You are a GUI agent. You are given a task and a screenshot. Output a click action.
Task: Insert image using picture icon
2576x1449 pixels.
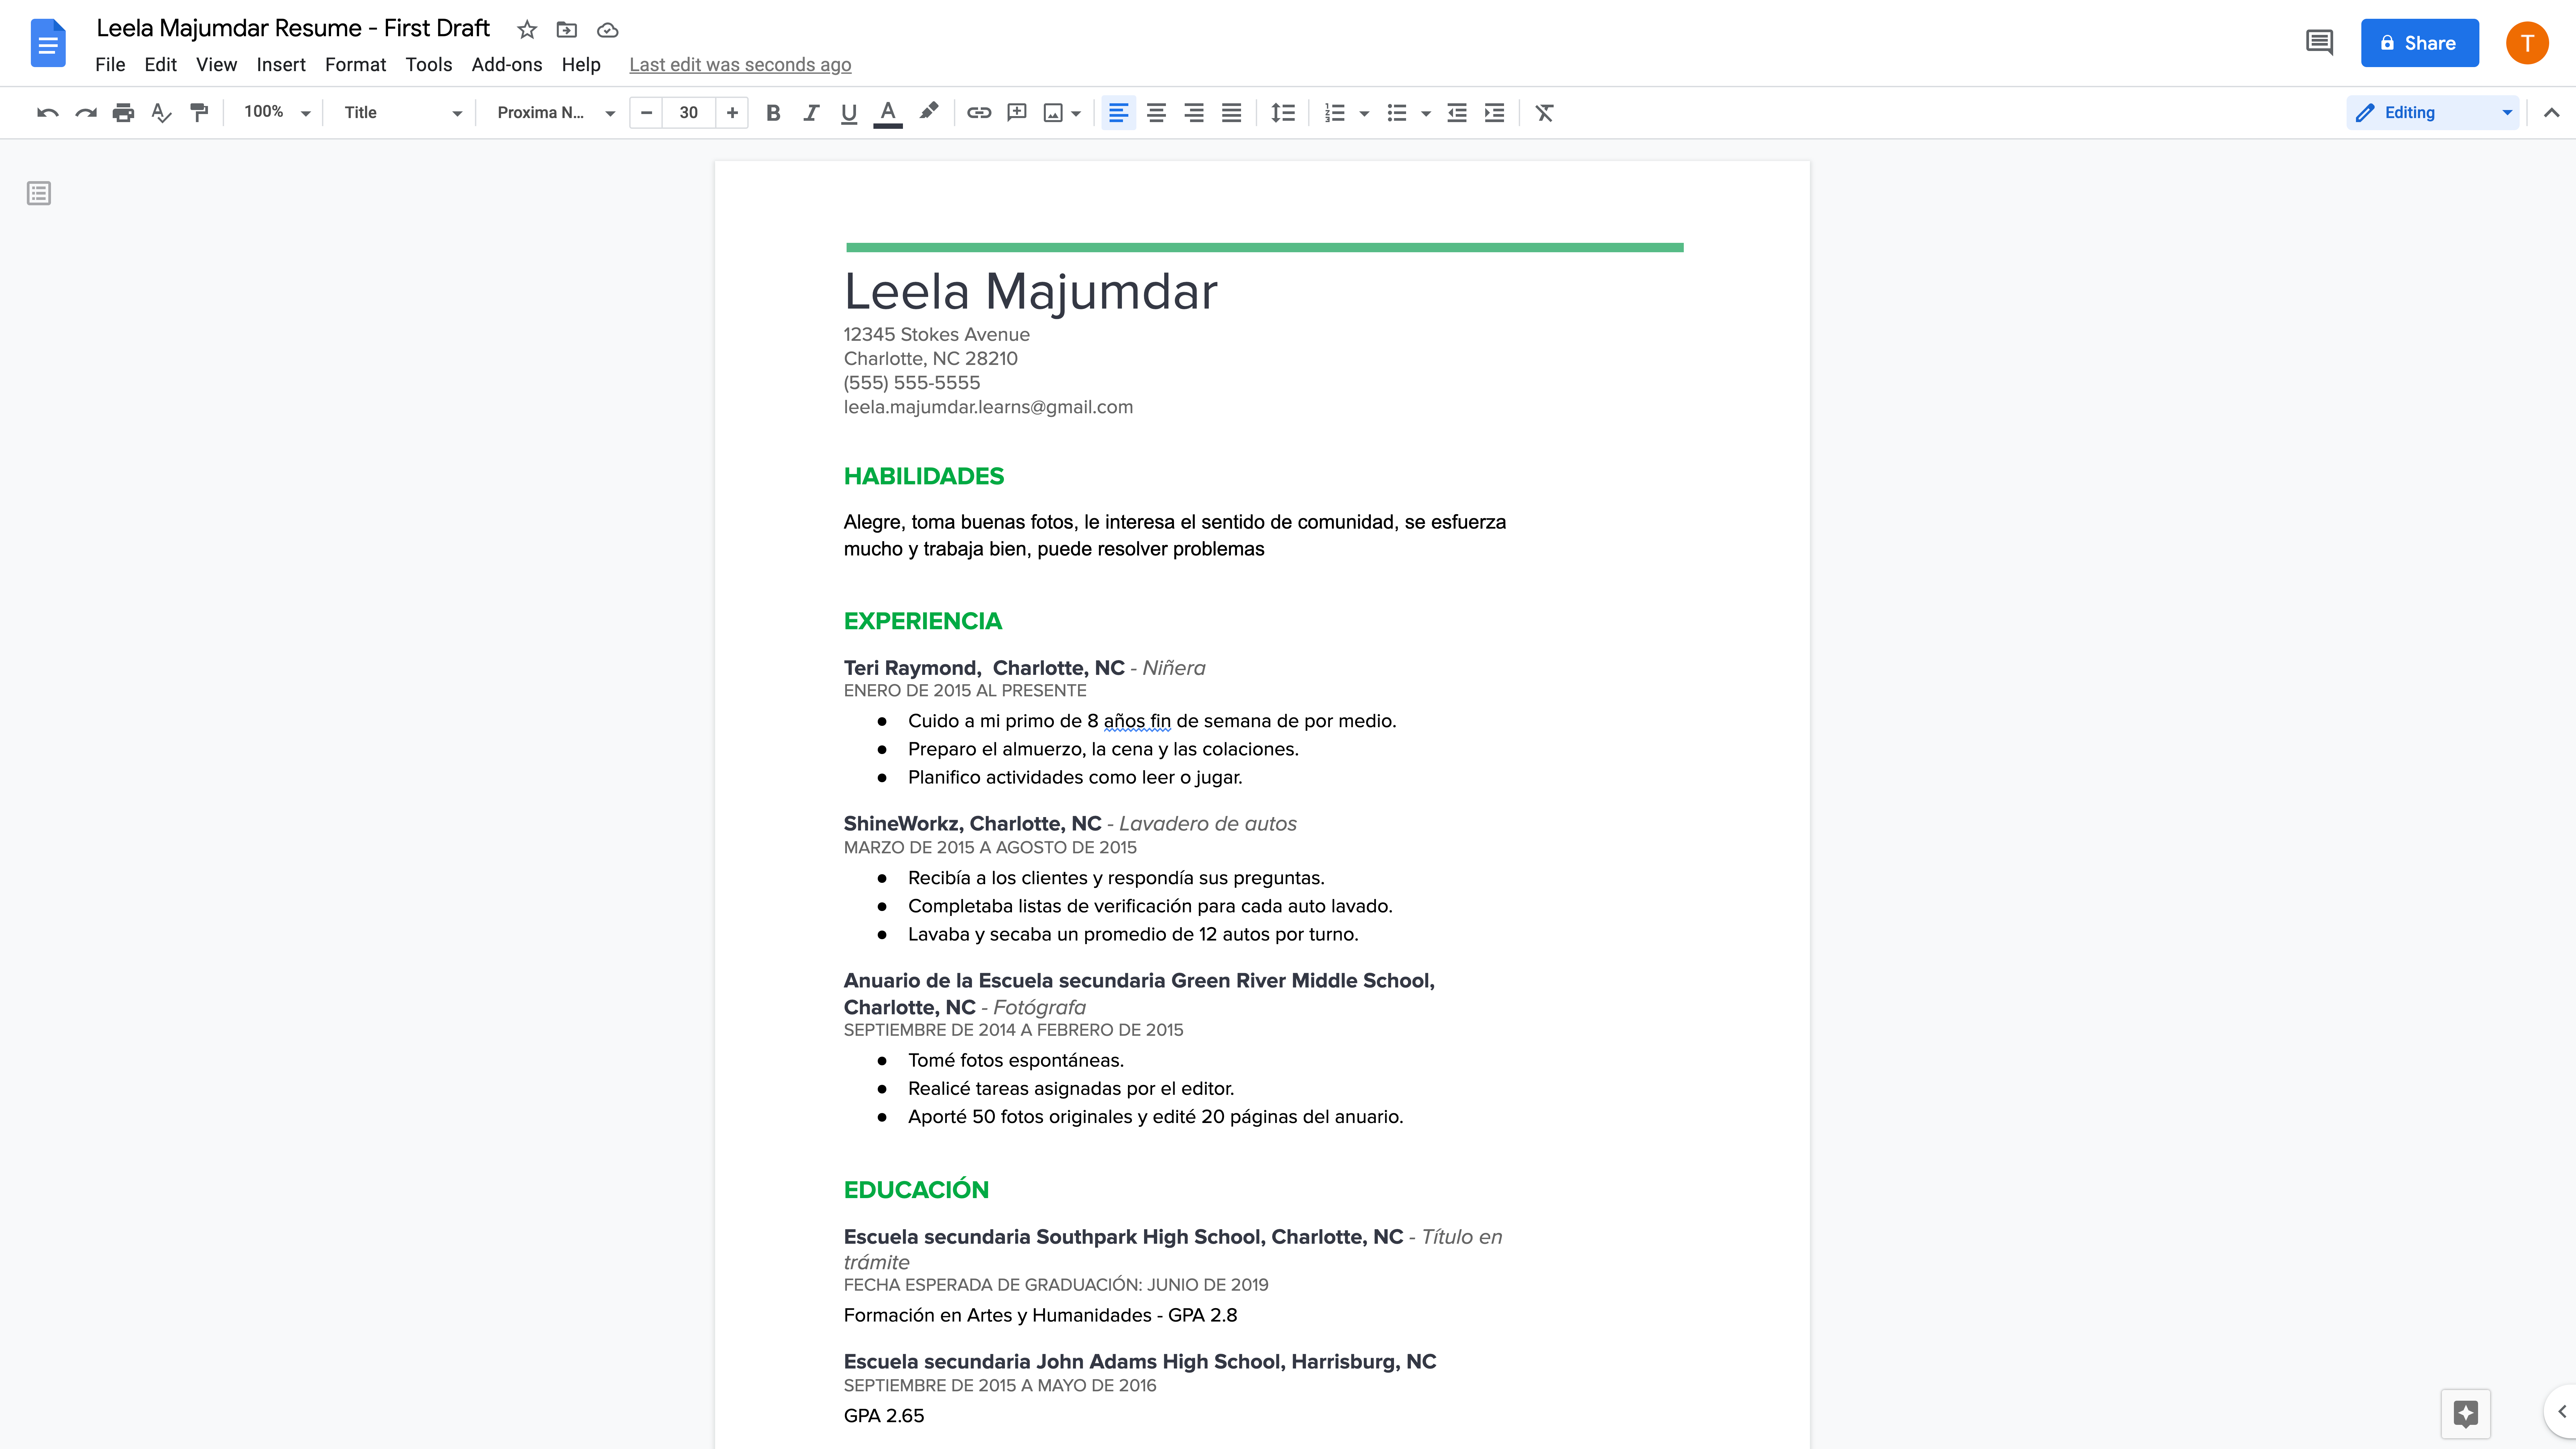pos(1053,113)
